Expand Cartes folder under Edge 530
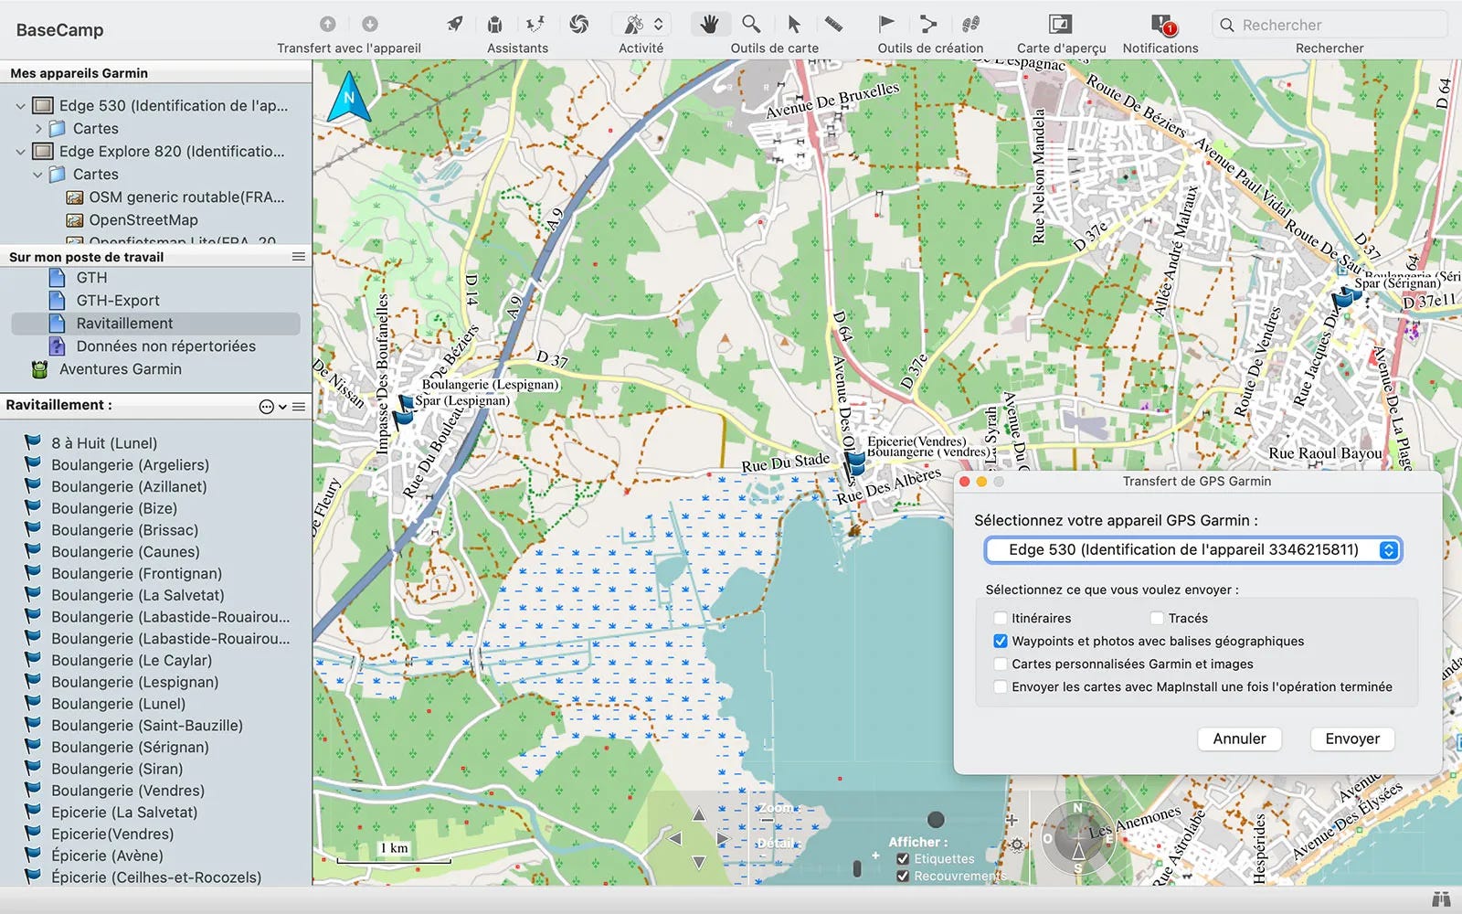 pyautogui.click(x=38, y=129)
